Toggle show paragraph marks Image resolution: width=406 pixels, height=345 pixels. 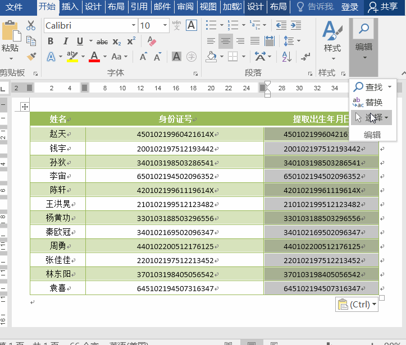305,57
